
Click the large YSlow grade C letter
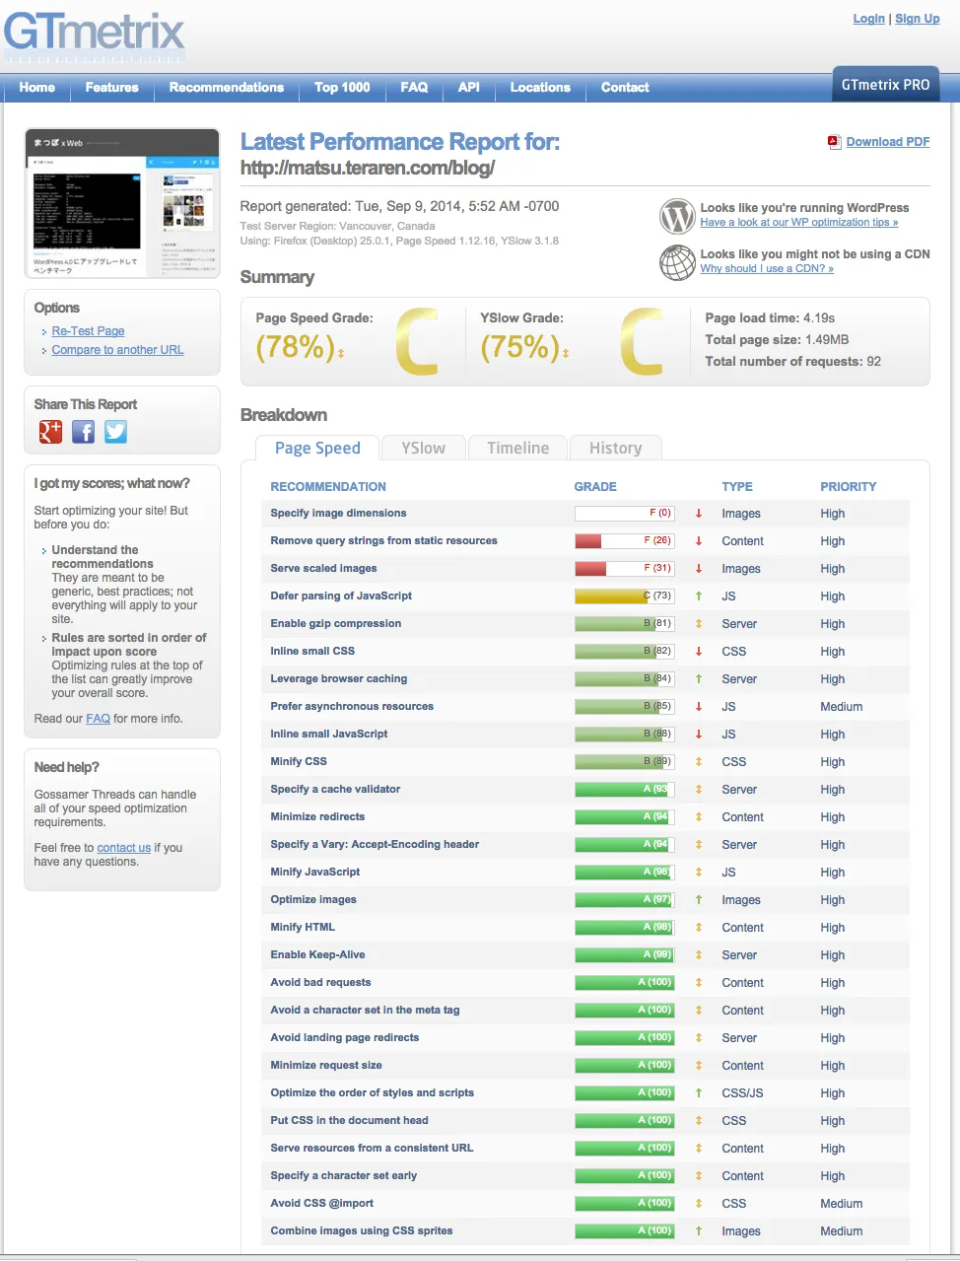click(642, 342)
